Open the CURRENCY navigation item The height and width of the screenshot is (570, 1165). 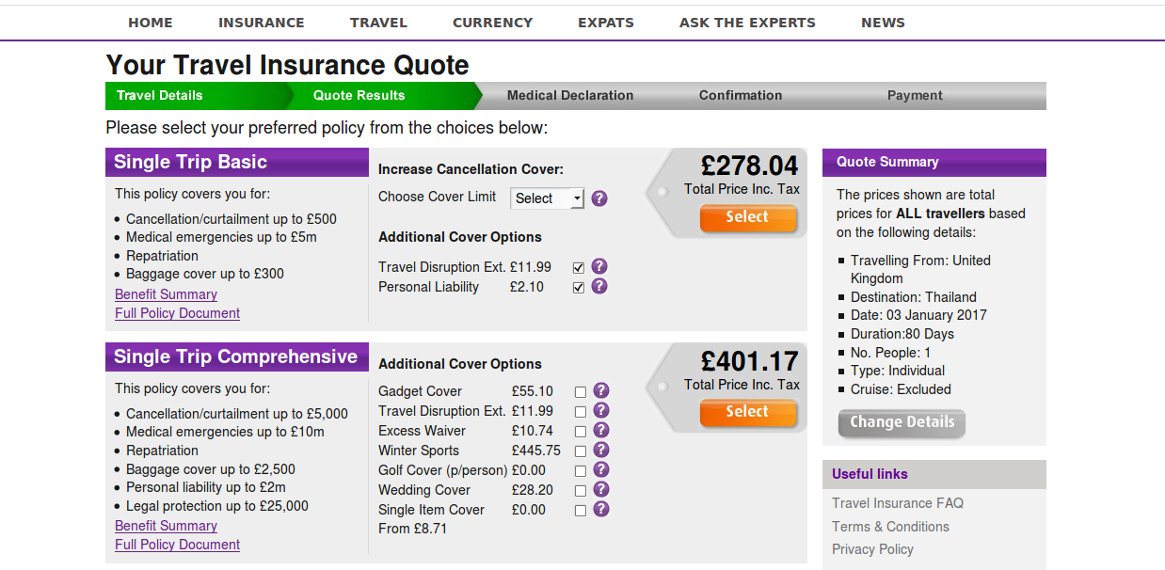(492, 23)
